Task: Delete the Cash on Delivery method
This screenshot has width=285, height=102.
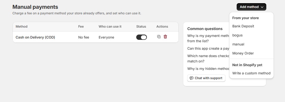Action: [x=165, y=37]
